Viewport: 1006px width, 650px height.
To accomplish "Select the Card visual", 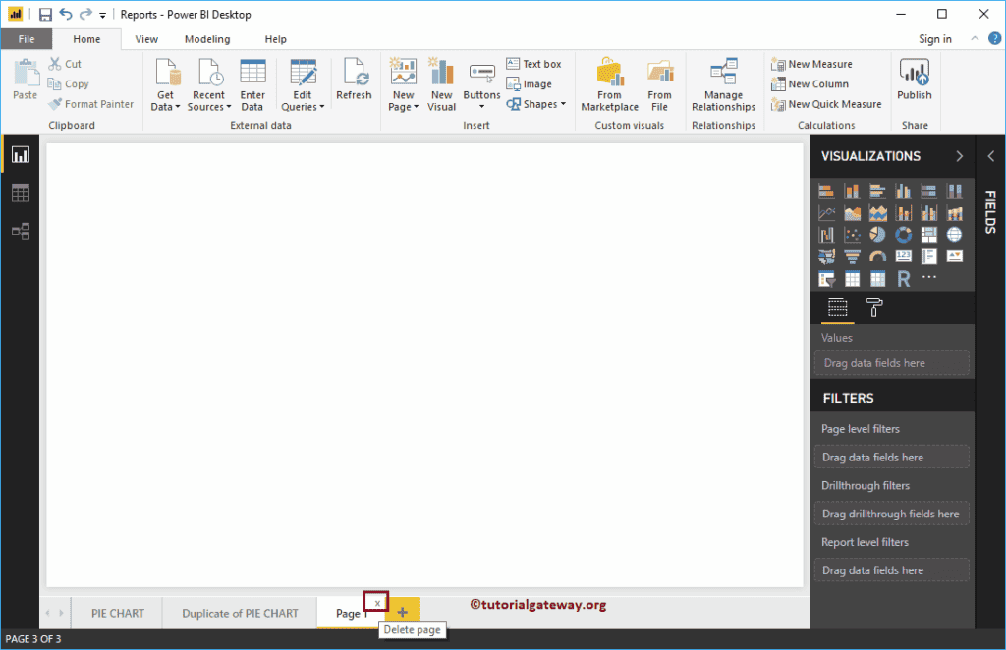I will coord(904,256).
